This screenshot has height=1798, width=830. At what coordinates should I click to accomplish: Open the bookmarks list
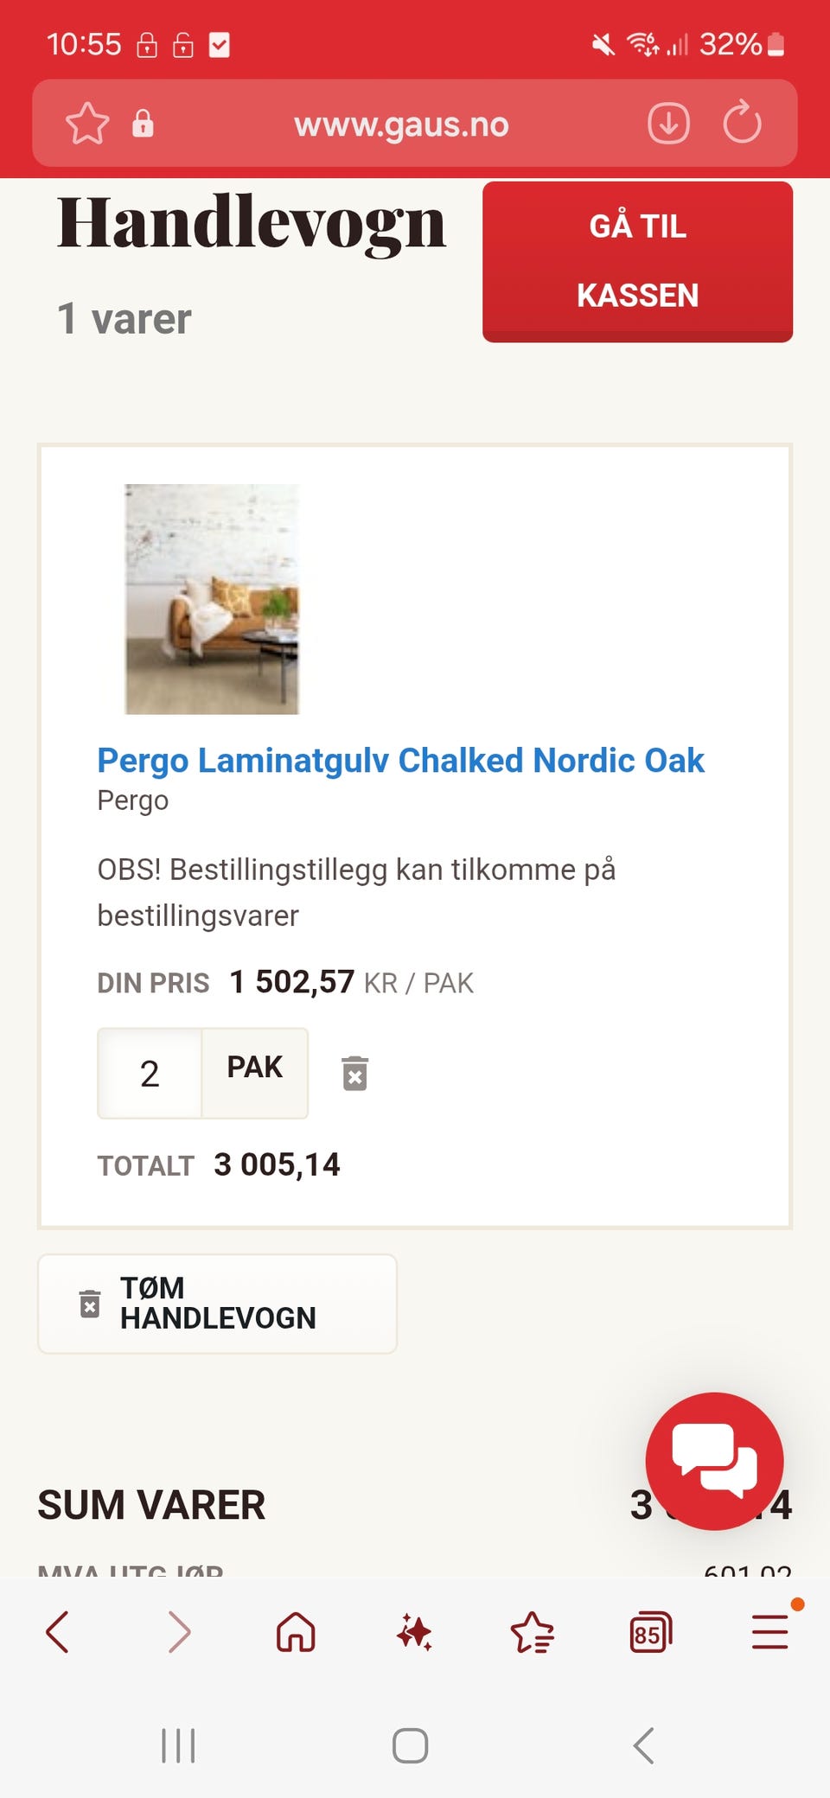532,1632
